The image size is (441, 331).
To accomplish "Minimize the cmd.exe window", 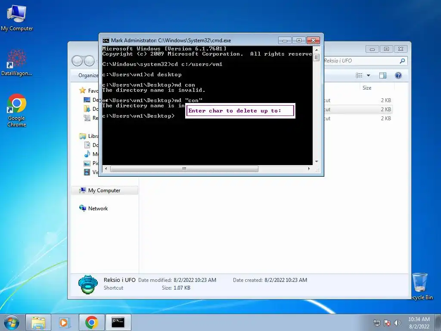I will [x=285, y=41].
